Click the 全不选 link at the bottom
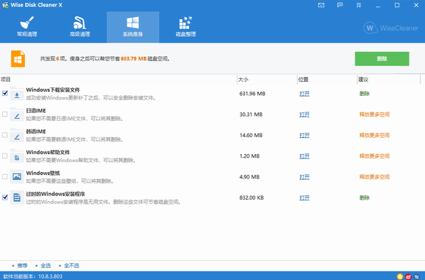 (72, 266)
